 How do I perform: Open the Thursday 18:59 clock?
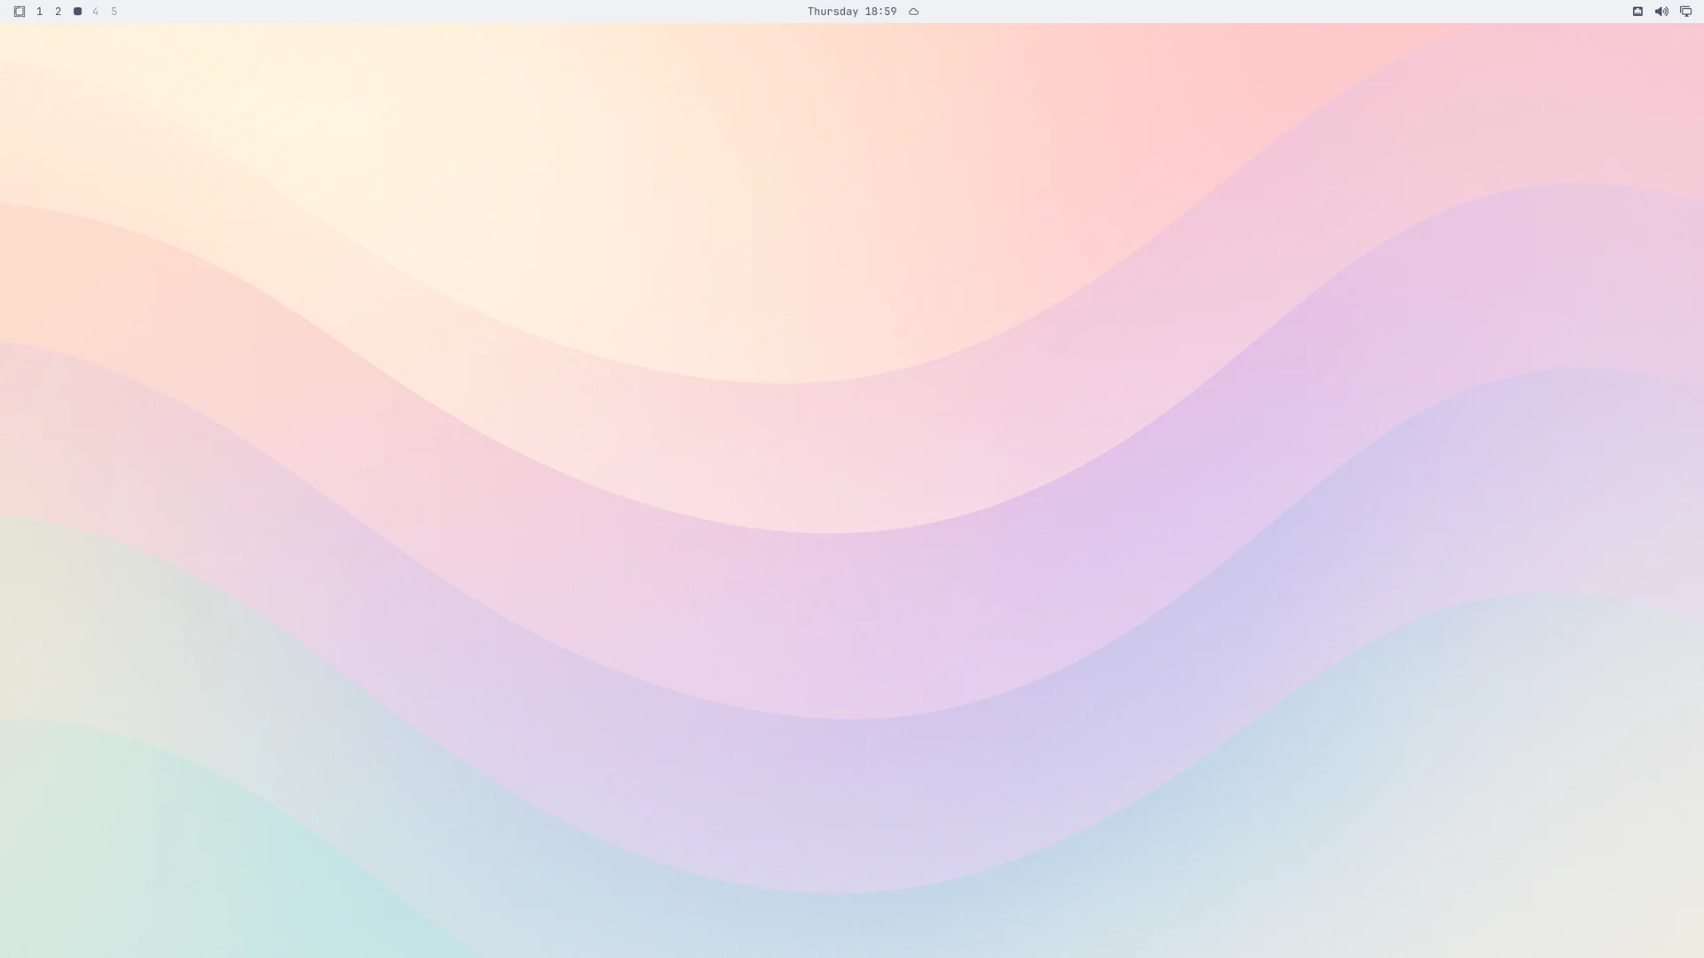click(852, 12)
